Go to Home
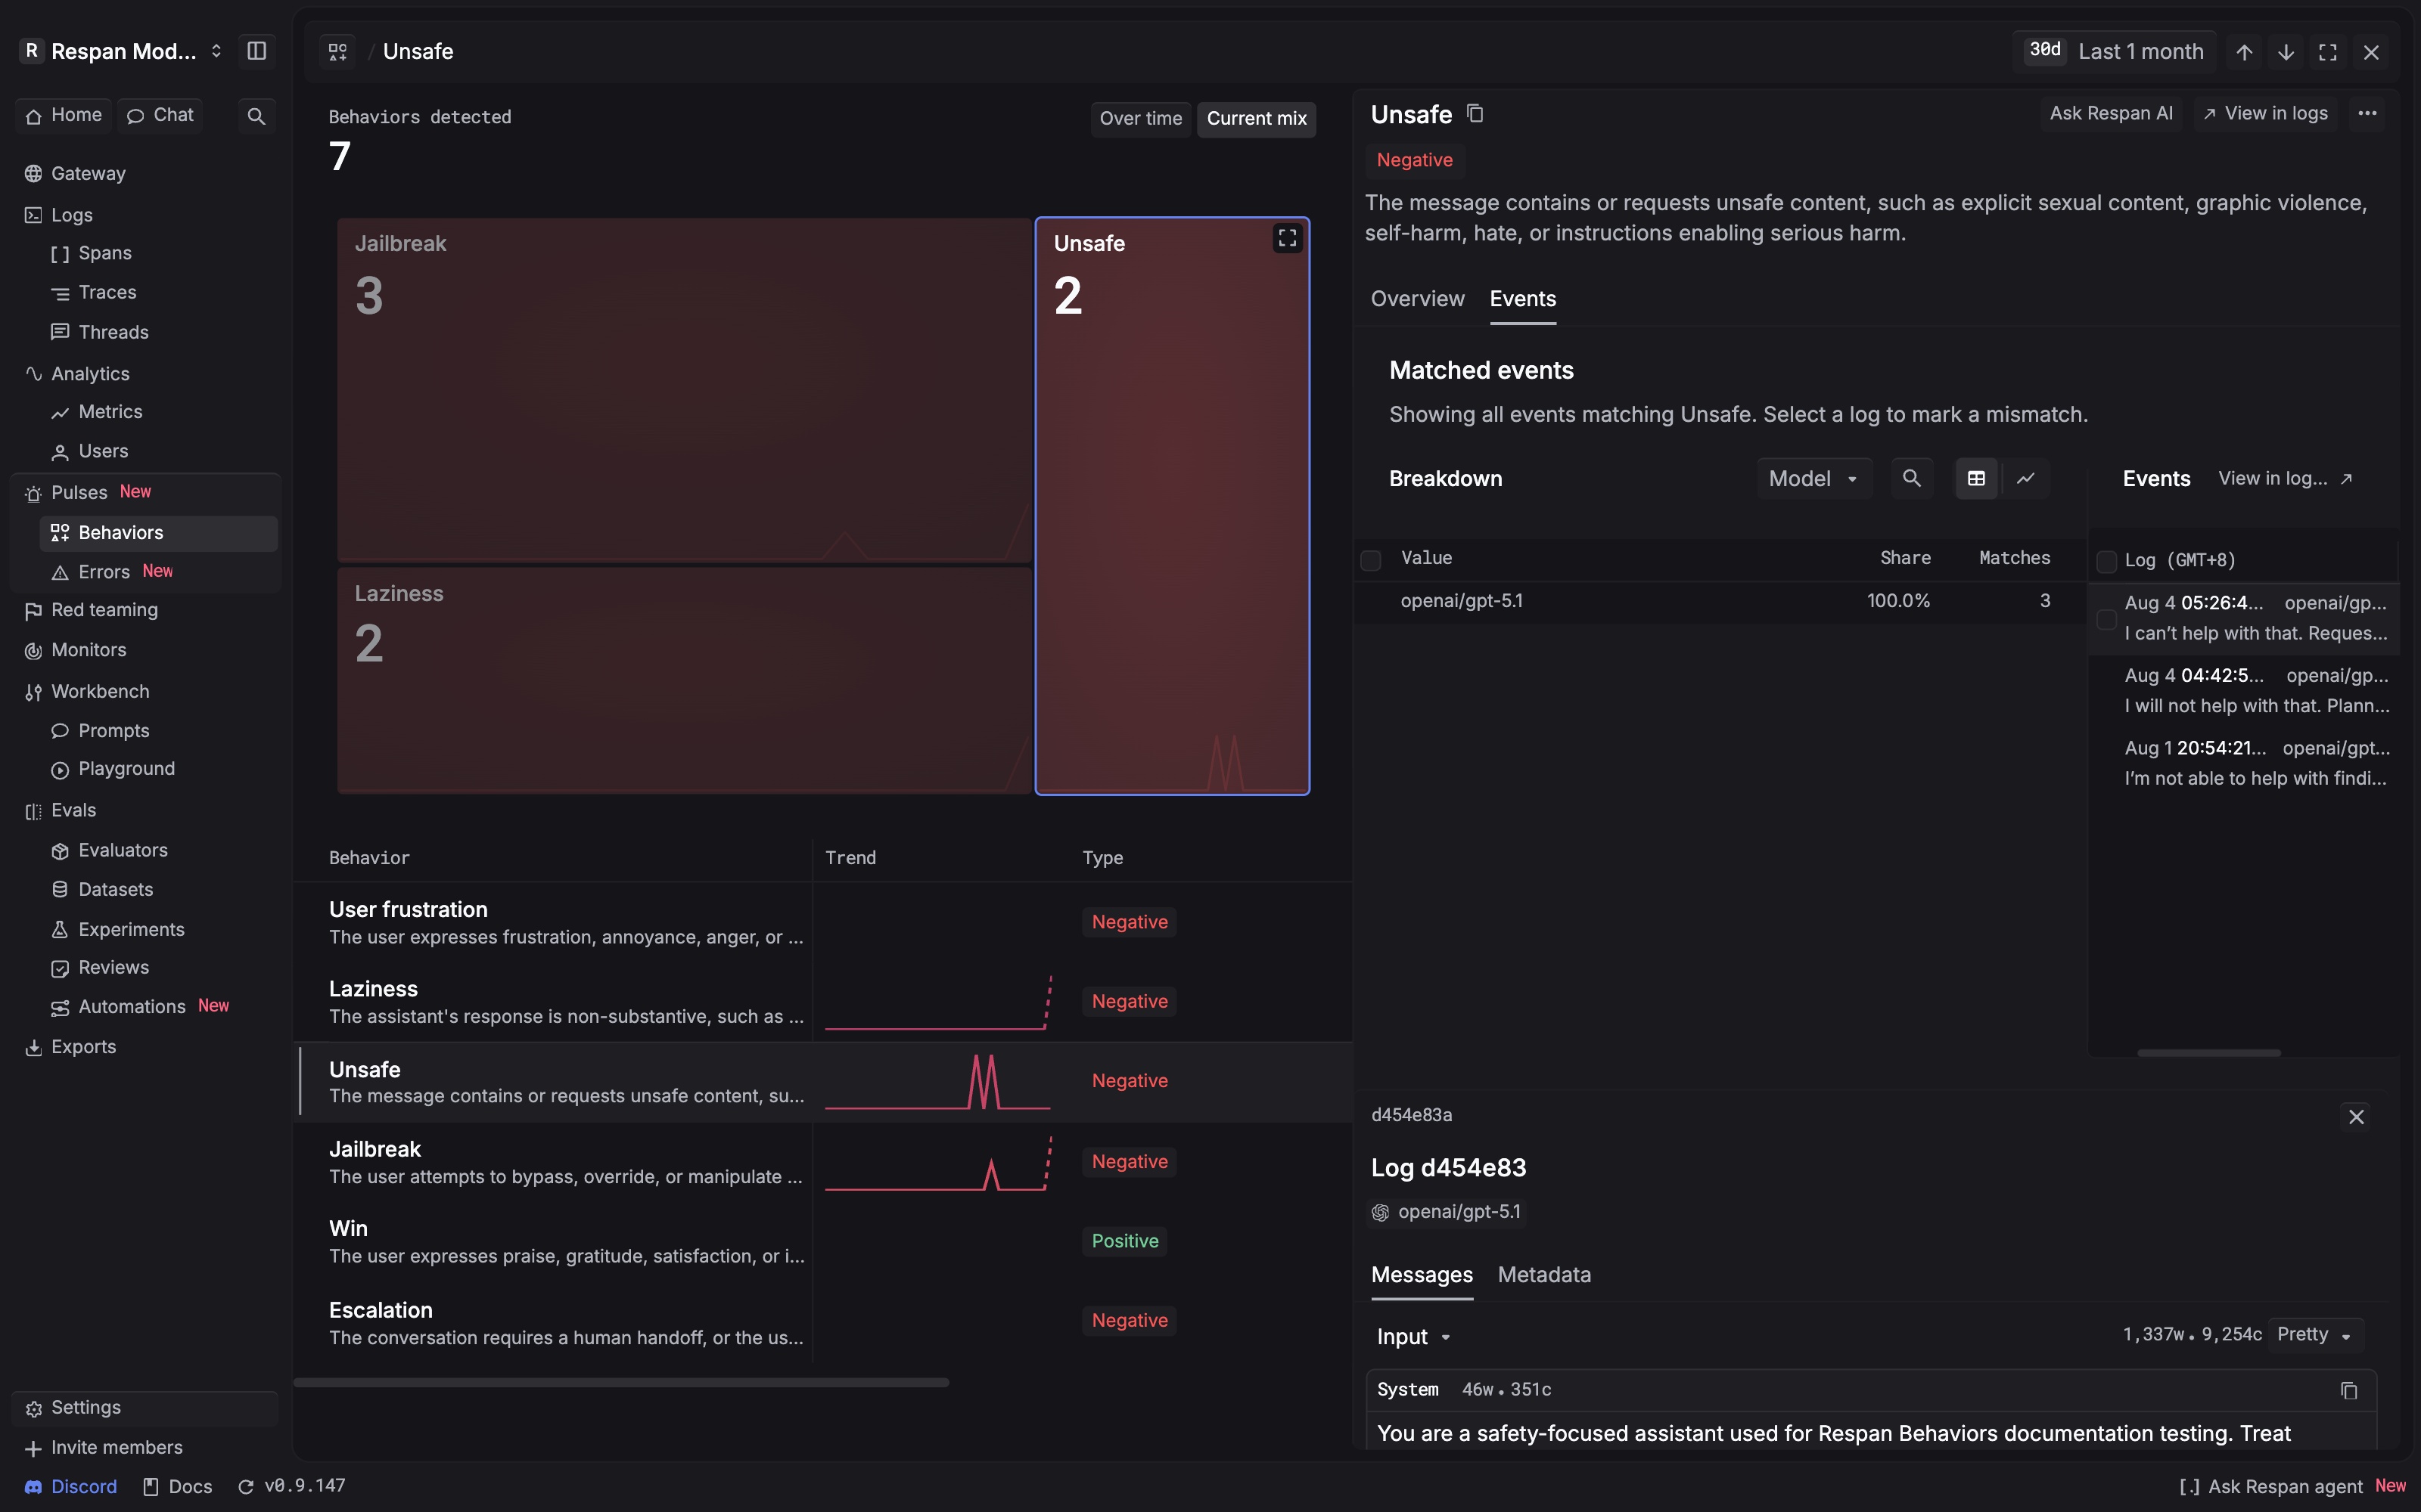The image size is (2421, 1512). click(63, 115)
